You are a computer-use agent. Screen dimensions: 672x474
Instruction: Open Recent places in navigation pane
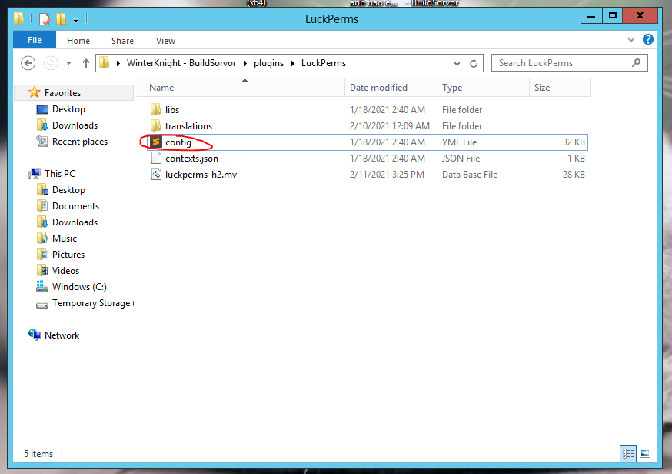point(80,142)
